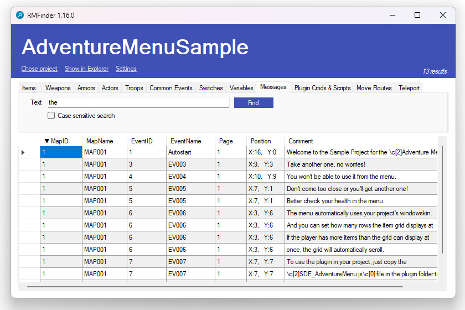Switch to the Weapons tab
465x310 pixels.
coord(58,88)
